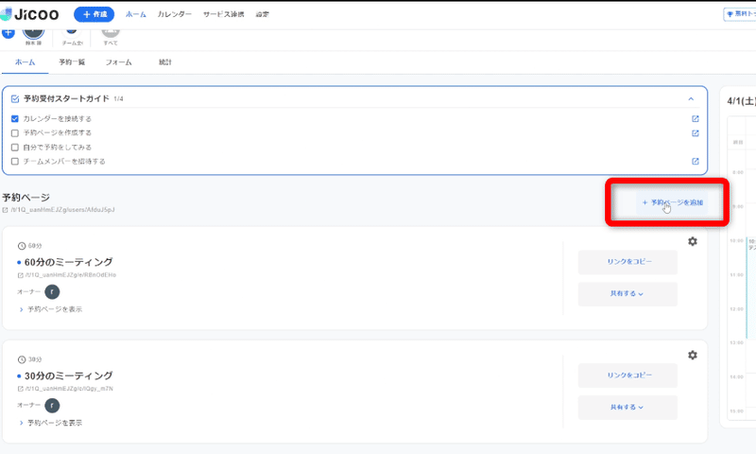Open external link for 予約ページを作成する
The height and width of the screenshot is (454, 756).
696,133
